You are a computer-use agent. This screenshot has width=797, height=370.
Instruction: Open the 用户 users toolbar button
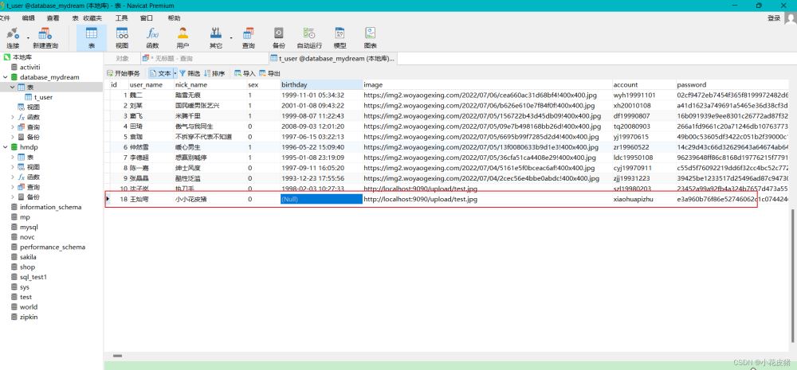pyautogui.click(x=183, y=38)
